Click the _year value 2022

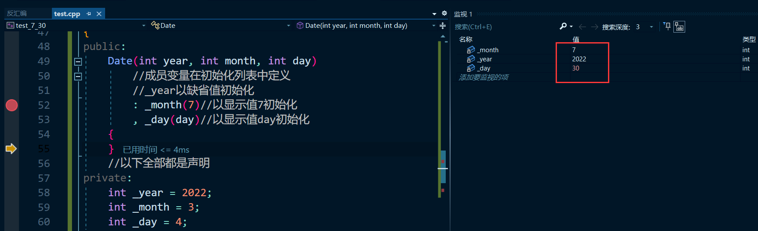(579, 59)
